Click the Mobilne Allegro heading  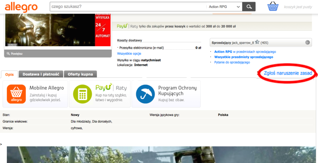click(x=47, y=88)
